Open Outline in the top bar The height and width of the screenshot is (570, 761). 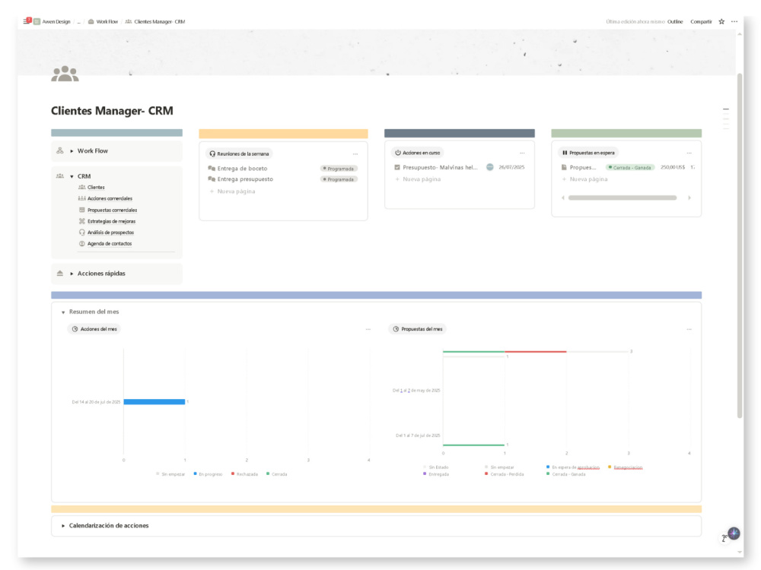click(674, 22)
